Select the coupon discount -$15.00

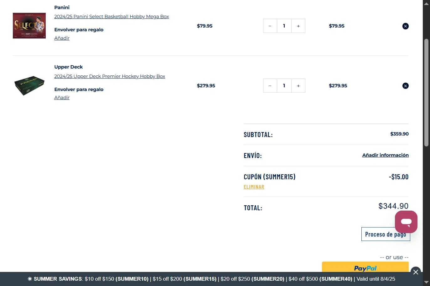click(399, 177)
